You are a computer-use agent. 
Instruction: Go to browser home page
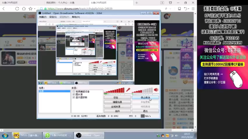pos(24,9)
